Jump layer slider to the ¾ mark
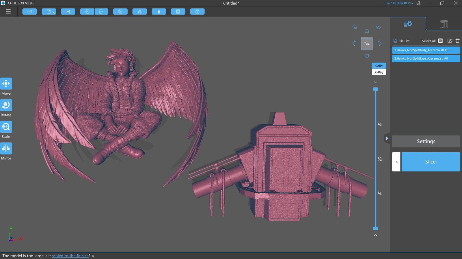Image resolution: width=462 pixels, height=259 pixels. (x=380, y=193)
